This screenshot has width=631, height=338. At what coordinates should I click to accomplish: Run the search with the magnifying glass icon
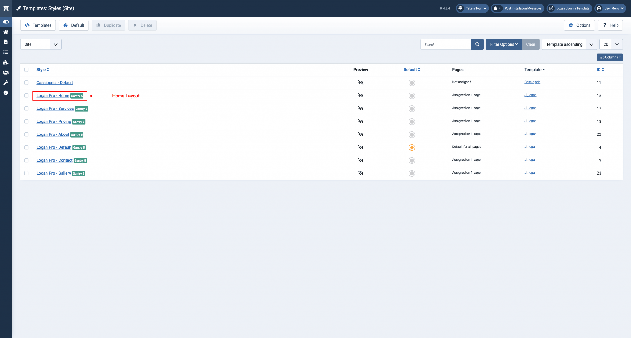pos(477,44)
